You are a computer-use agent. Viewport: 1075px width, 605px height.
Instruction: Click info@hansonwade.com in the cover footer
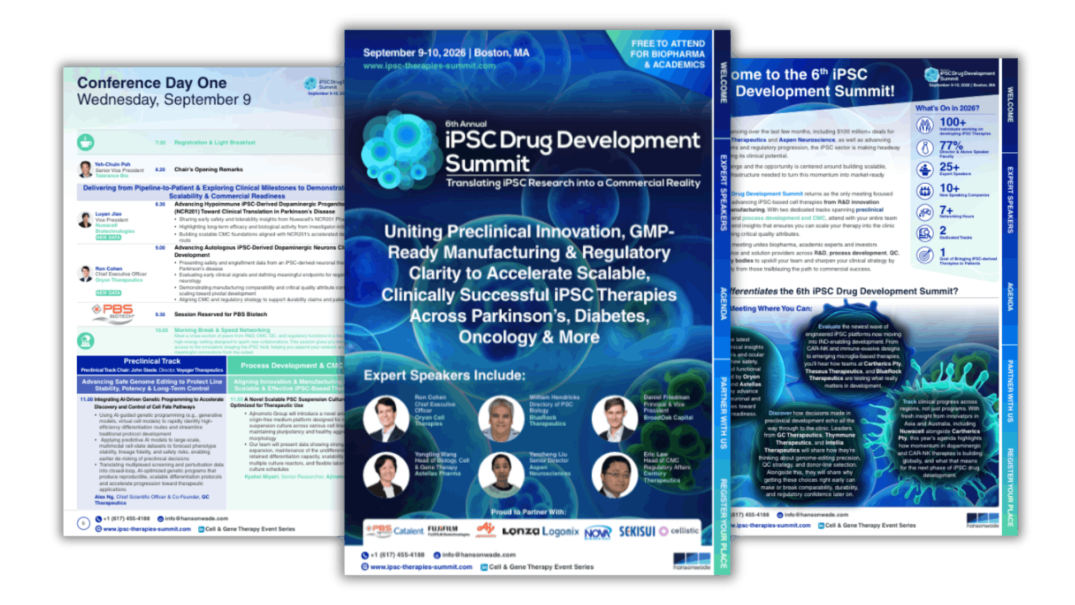479,555
